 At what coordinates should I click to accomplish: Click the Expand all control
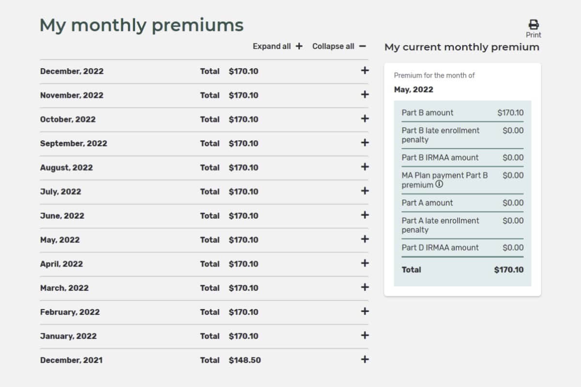click(x=277, y=46)
